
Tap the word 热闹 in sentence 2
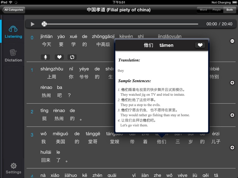tap(59, 119)
